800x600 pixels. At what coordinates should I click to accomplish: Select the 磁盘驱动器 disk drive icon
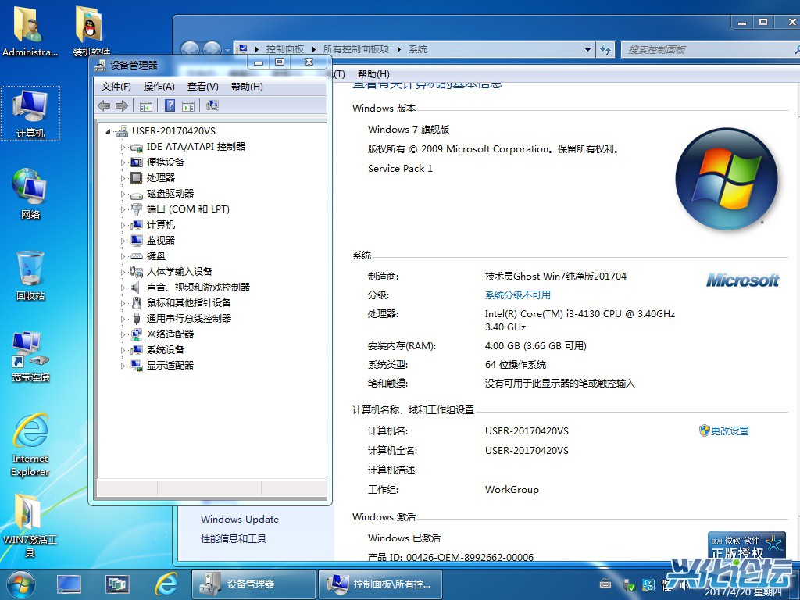click(x=136, y=195)
